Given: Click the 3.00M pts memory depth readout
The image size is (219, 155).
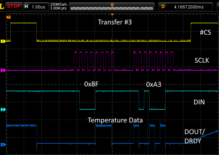Looking at the screenshot, I should pos(58,8).
